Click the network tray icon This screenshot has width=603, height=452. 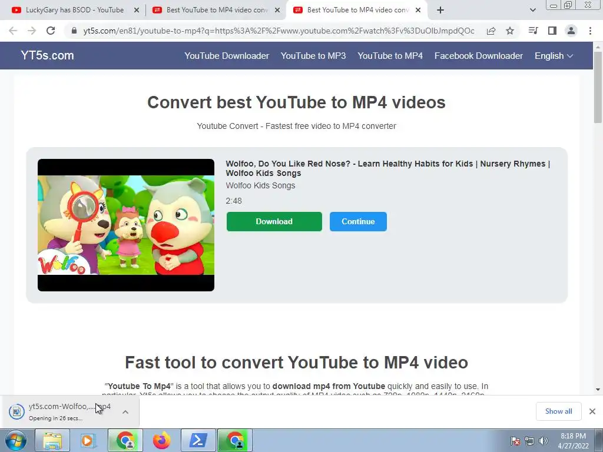point(529,441)
